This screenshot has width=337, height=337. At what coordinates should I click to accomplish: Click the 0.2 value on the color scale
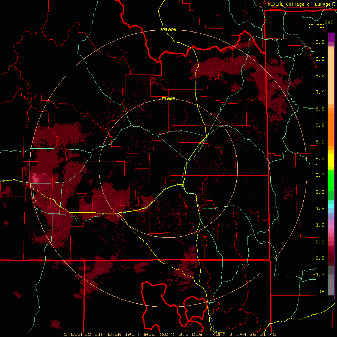320,242
